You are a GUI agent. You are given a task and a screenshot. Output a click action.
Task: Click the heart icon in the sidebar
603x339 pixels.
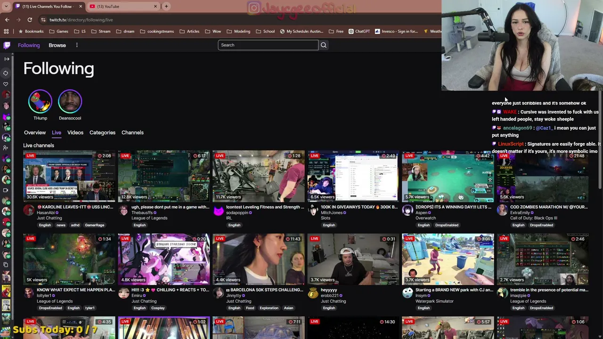point(6,84)
